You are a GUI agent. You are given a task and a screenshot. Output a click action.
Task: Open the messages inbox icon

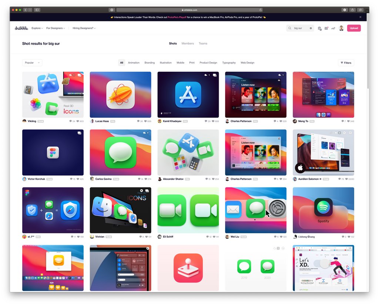(326, 28)
